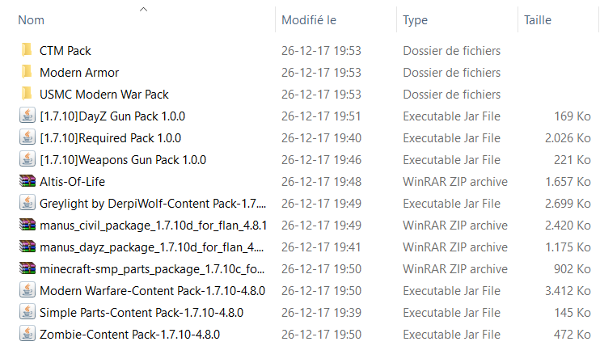Select the manus_civil_package WinRAR icon
The height and width of the screenshot is (350, 600).
tap(27, 225)
